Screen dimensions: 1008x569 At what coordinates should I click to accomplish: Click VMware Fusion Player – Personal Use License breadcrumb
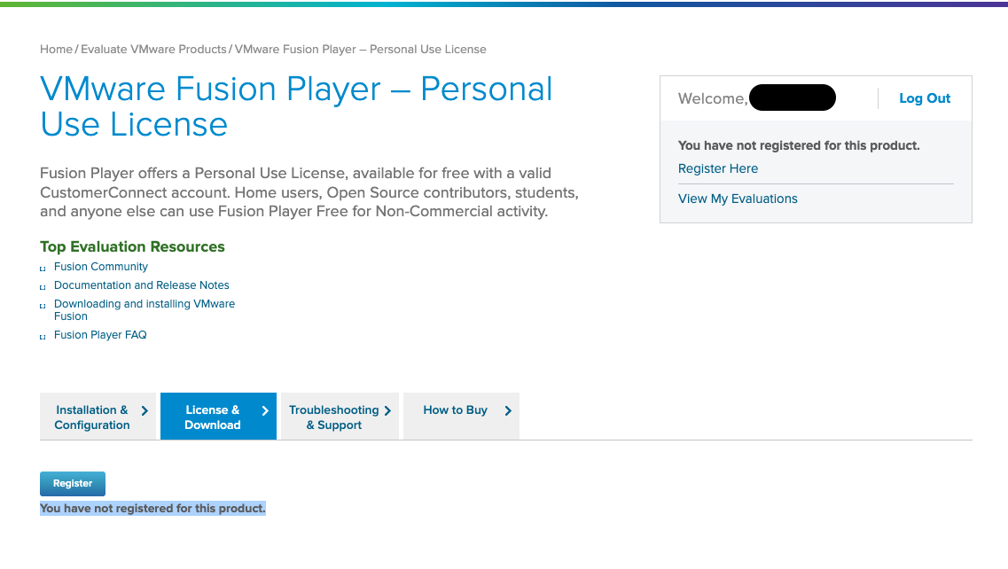360,50
